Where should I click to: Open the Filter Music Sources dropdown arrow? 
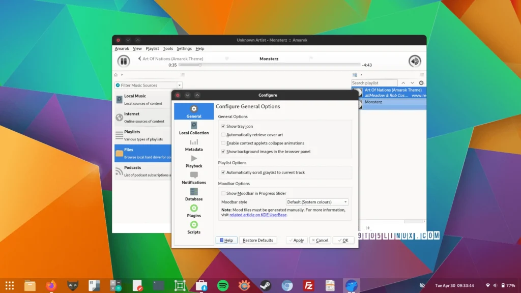tap(180, 85)
